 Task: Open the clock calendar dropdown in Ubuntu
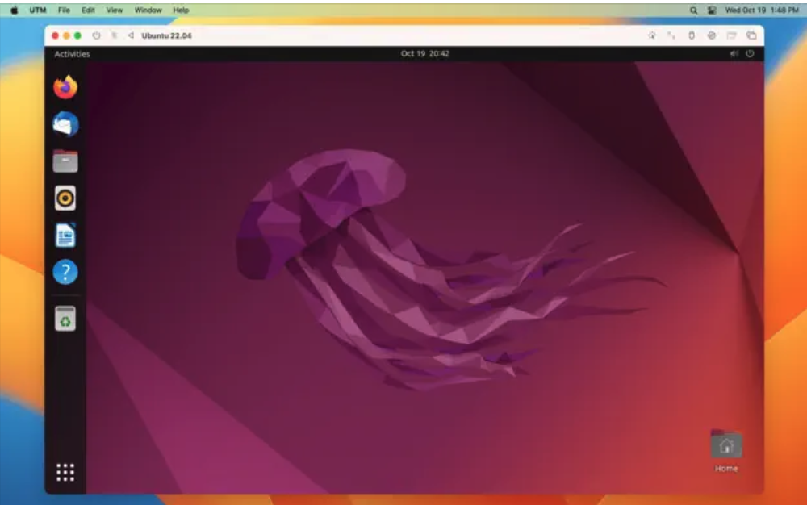point(424,54)
